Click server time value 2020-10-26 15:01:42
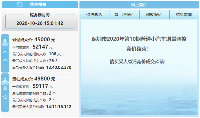Image resolution: width=200 pixels, height=118 pixels. (x=40, y=23)
